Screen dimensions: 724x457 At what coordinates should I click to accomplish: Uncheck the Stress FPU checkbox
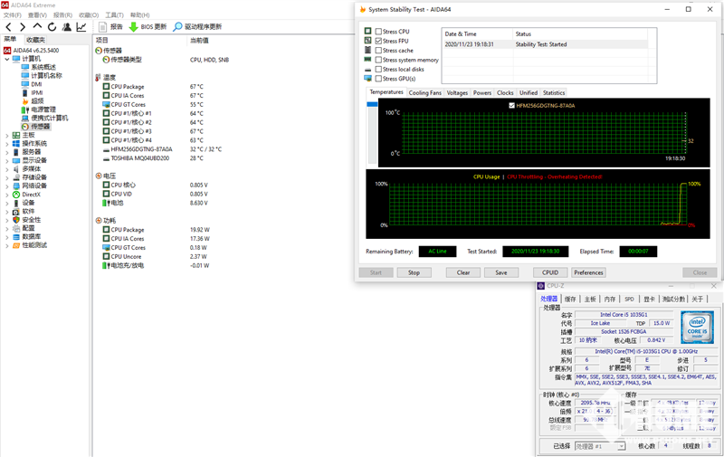(x=378, y=41)
